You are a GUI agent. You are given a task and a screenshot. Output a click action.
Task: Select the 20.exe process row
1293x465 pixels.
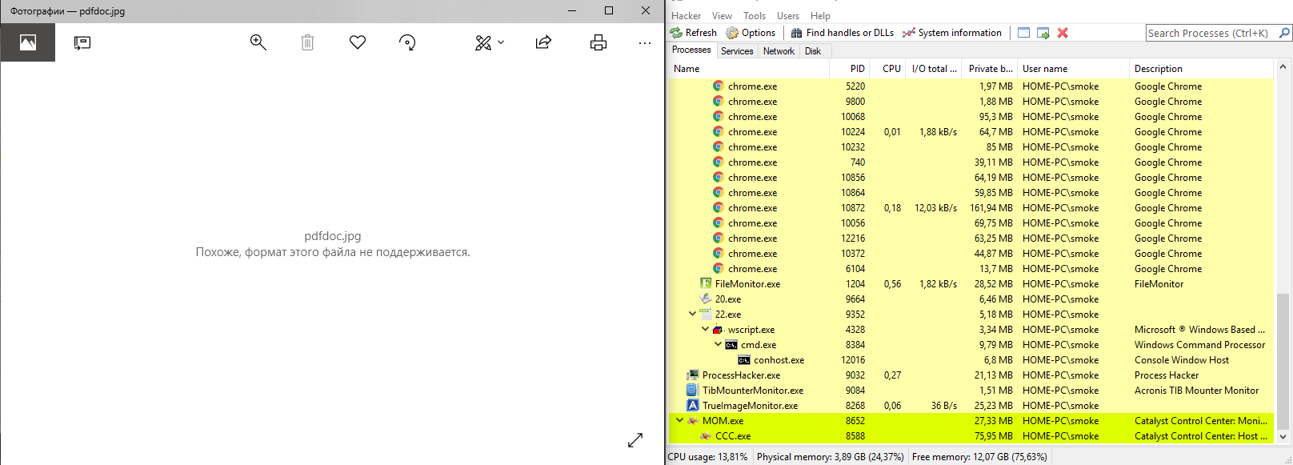(x=971, y=299)
